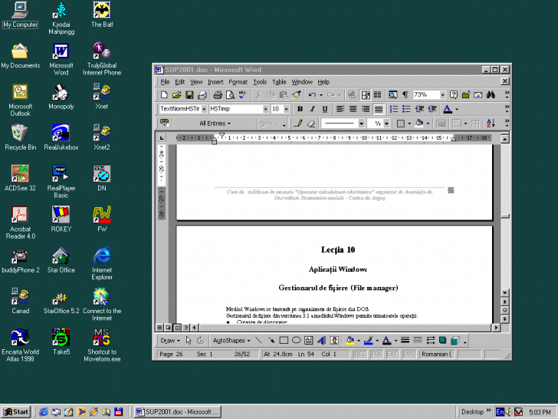Open the line style dropdown
The height and width of the screenshot is (419, 558).
point(361,124)
